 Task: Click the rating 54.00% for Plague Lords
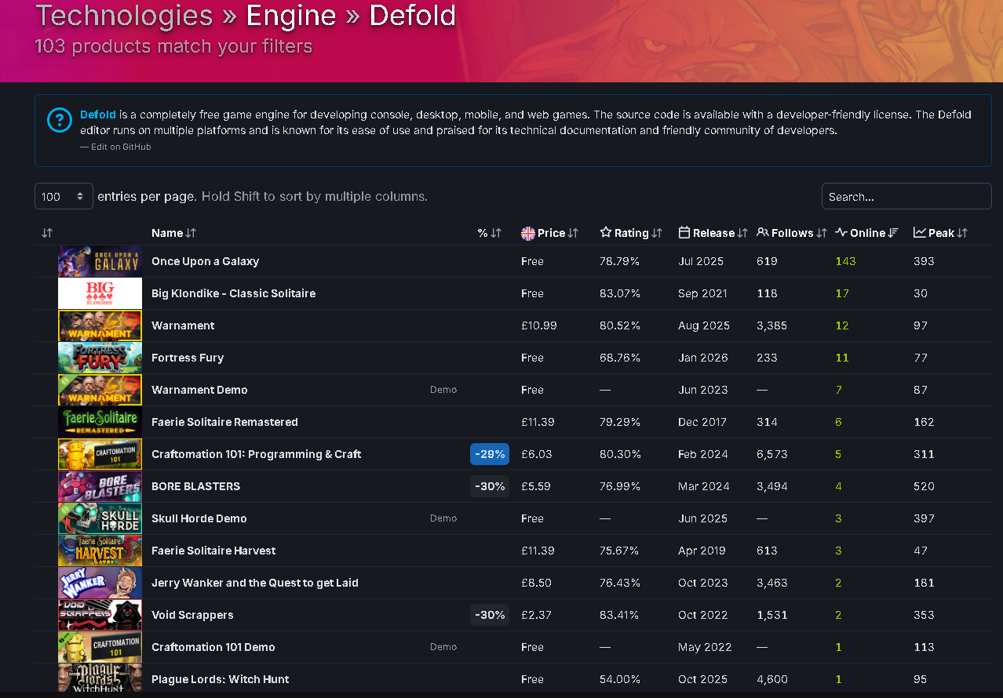pyautogui.click(x=620, y=679)
